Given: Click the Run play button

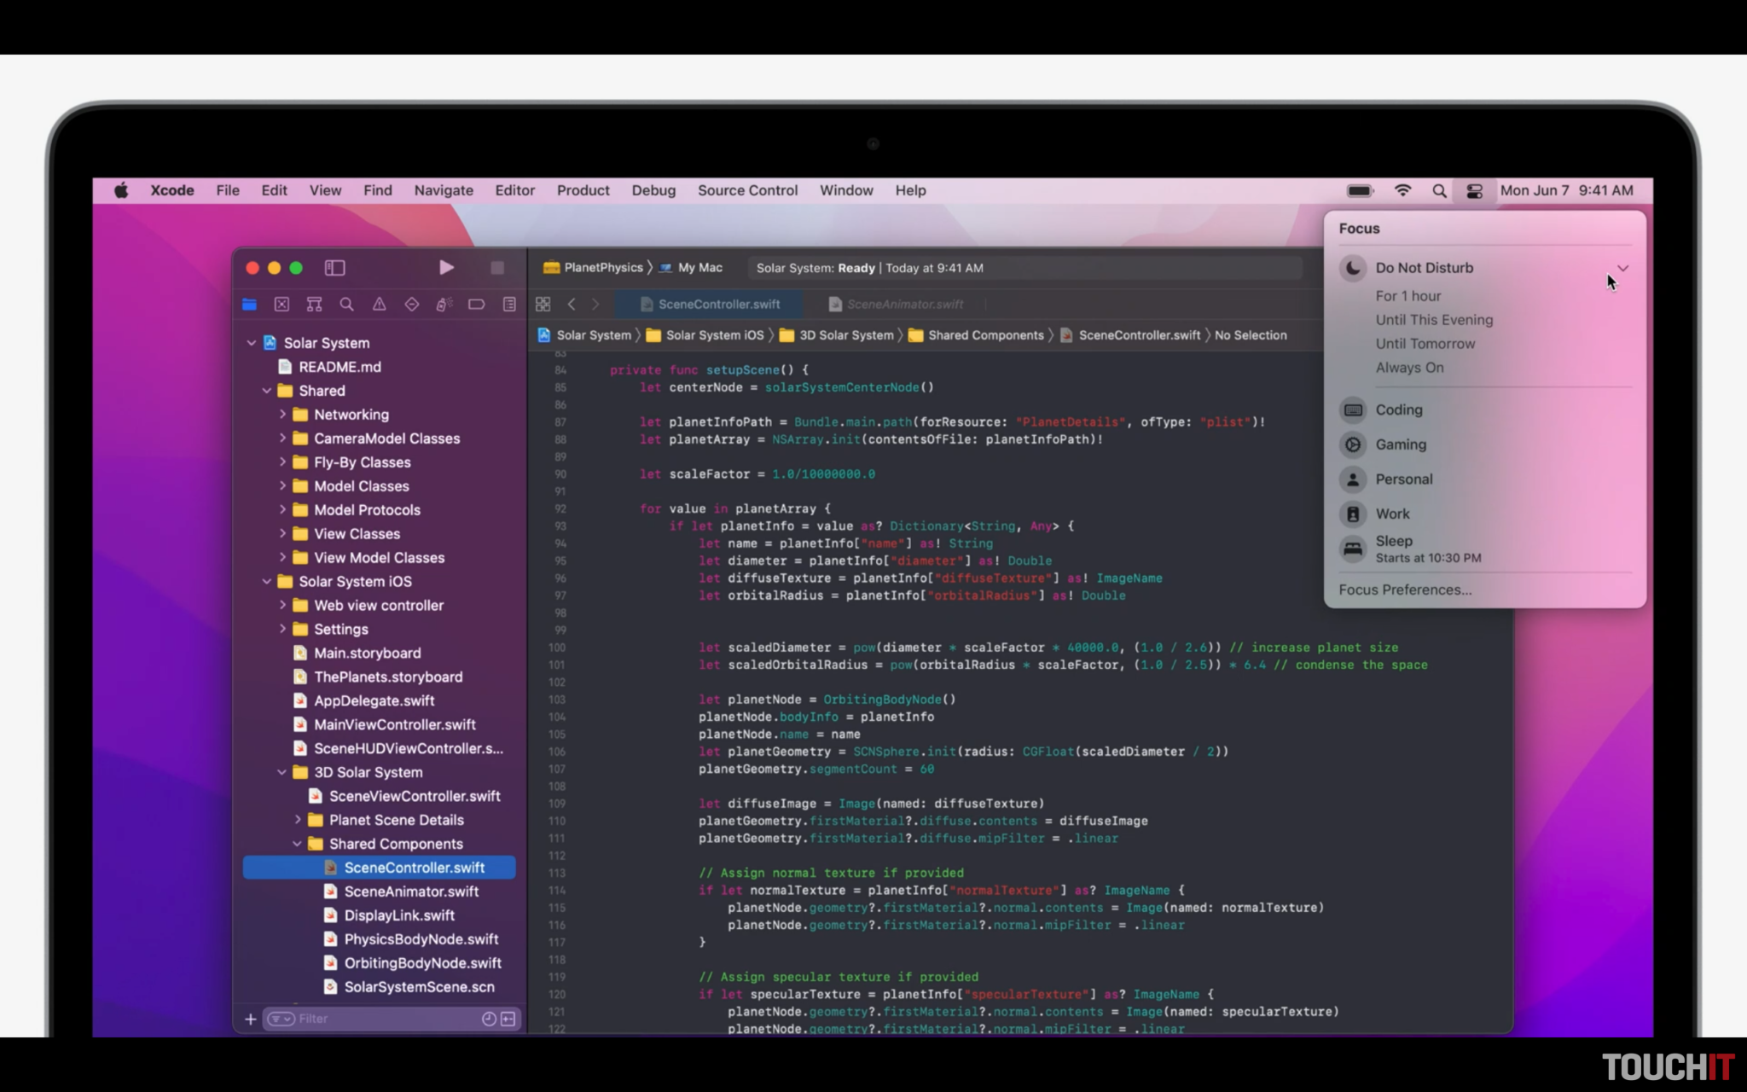Looking at the screenshot, I should [x=446, y=268].
